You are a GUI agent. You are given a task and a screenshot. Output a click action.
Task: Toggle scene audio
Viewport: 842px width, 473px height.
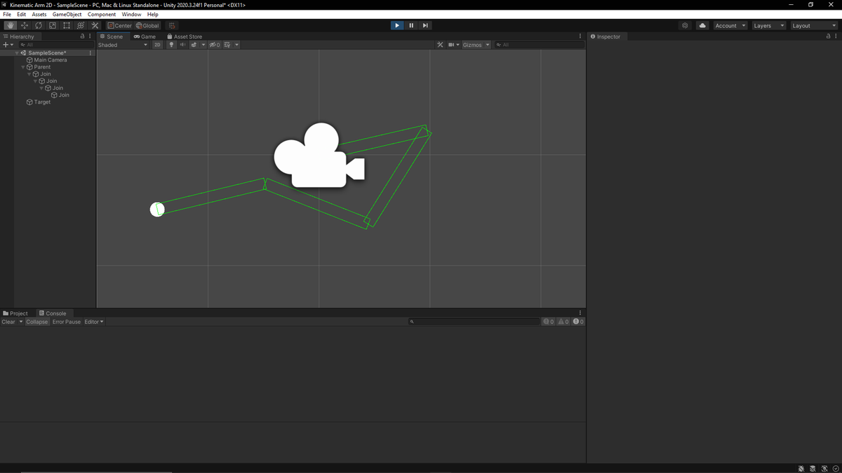point(182,45)
